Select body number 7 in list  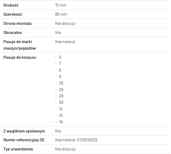pyautogui.click(x=60, y=64)
